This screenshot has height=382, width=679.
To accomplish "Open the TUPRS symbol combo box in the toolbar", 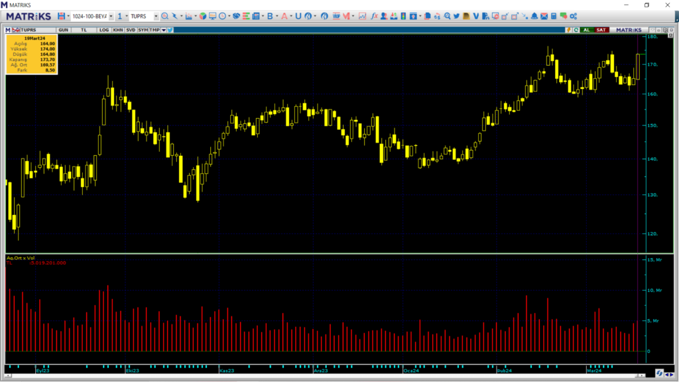I will [x=144, y=16].
